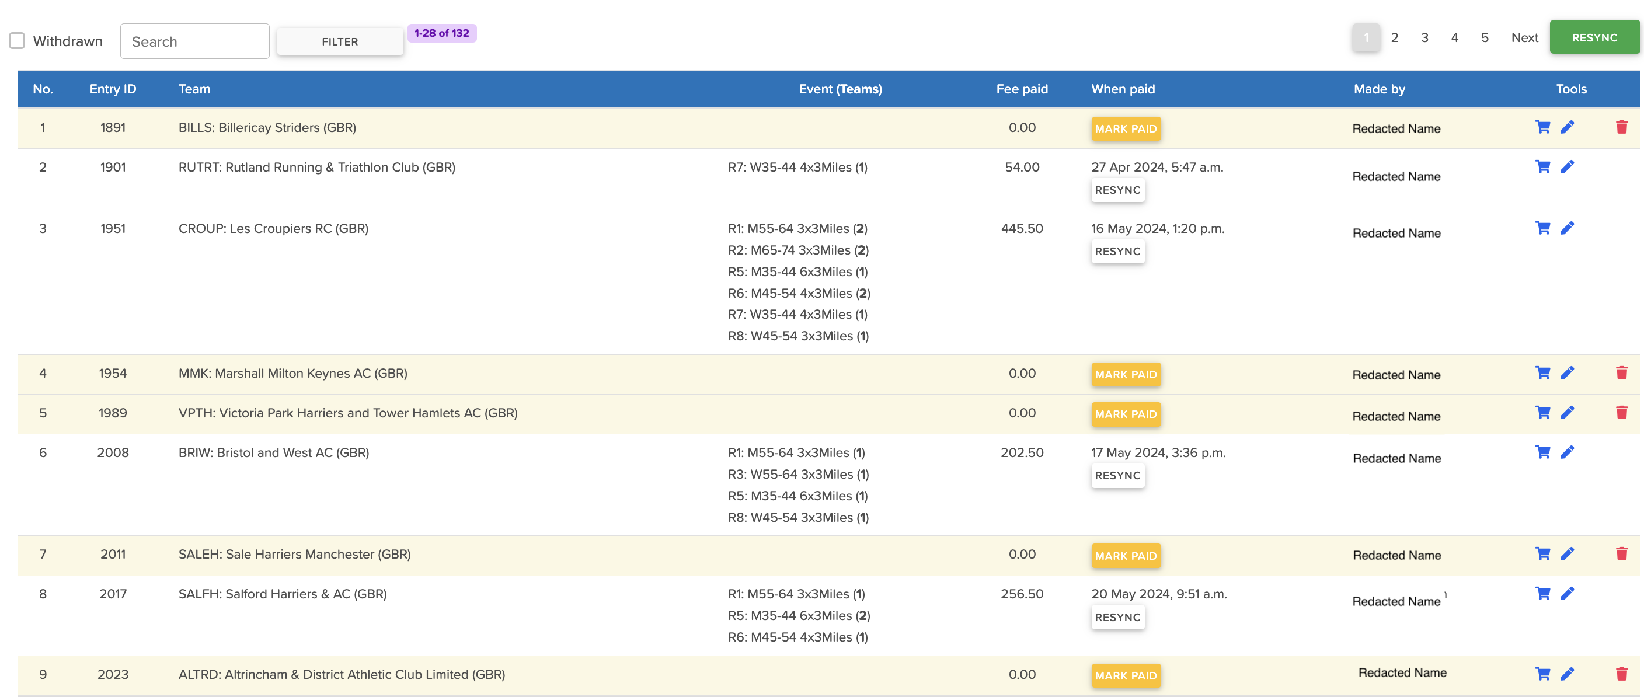Go to page 5
The image size is (1644, 697).
tap(1485, 38)
